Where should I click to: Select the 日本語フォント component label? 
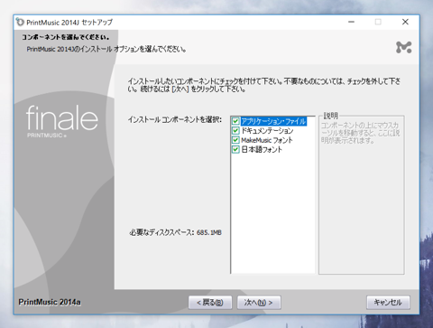point(262,149)
